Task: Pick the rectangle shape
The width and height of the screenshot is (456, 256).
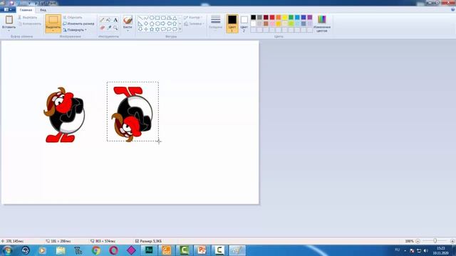Action: (x=157, y=18)
